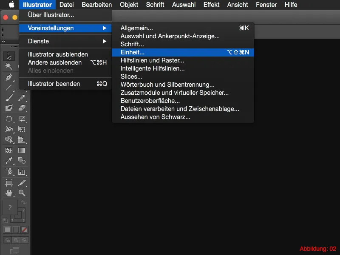The width and height of the screenshot is (340, 255).
Task: Select the Magic Wand tool
Action: [x=9, y=66]
